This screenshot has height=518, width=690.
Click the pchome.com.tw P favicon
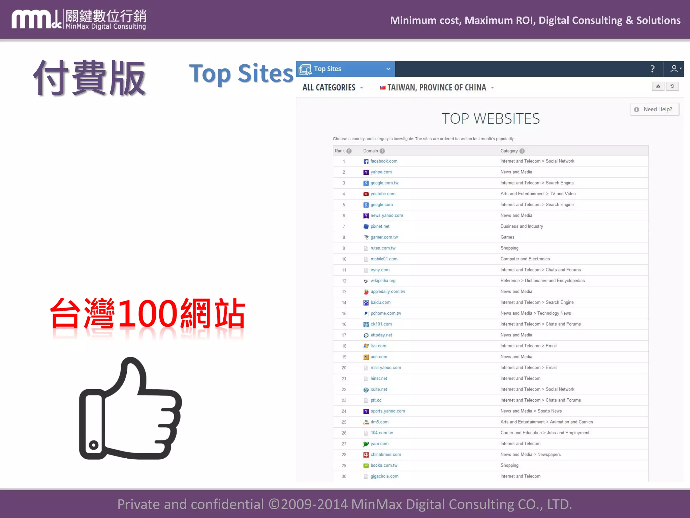(x=366, y=314)
